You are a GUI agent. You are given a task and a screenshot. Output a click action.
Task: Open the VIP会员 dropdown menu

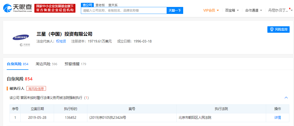tap(211, 10)
